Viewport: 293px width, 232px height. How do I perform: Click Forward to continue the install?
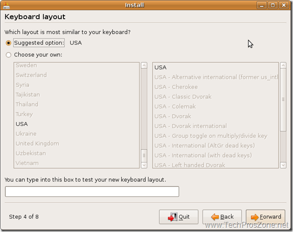pyautogui.click(x=266, y=217)
